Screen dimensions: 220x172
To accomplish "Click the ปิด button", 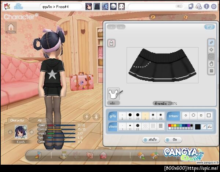I will tap(173, 140).
